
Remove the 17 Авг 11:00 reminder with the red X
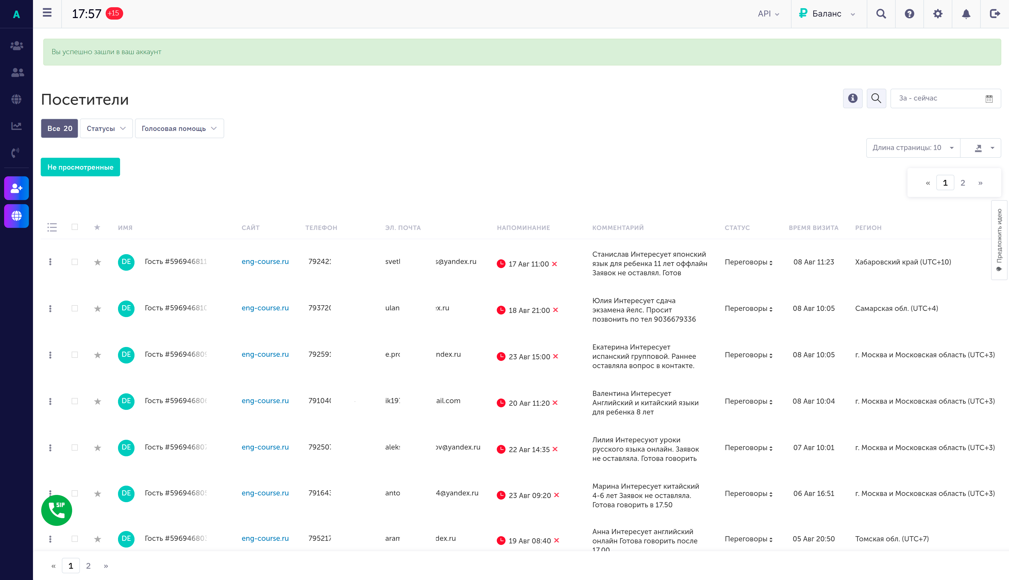pyautogui.click(x=554, y=264)
